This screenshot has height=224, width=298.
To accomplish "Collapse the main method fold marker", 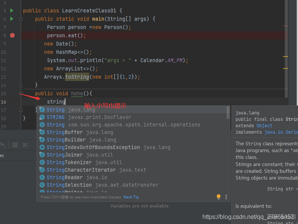I will [x=21, y=19].
